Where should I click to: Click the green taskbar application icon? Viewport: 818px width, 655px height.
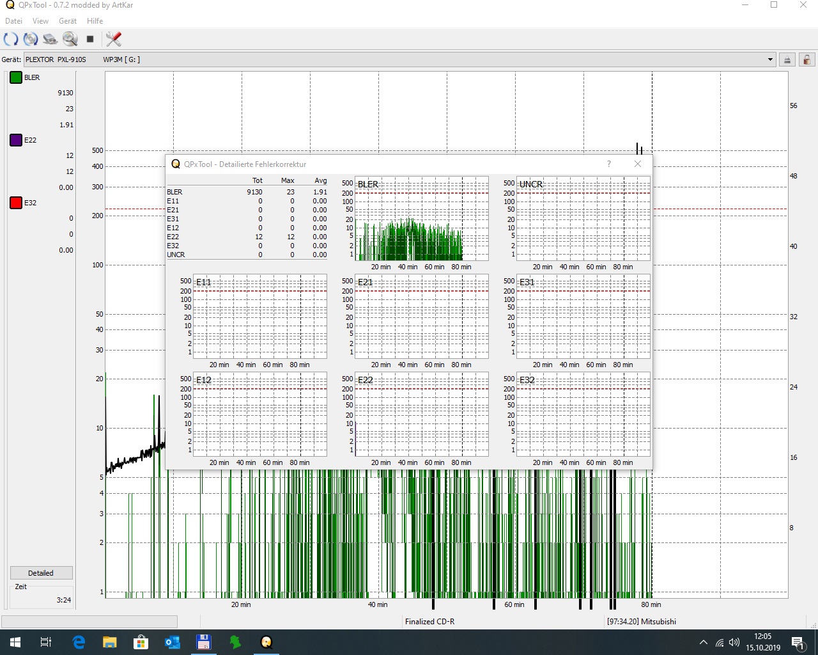tap(235, 642)
